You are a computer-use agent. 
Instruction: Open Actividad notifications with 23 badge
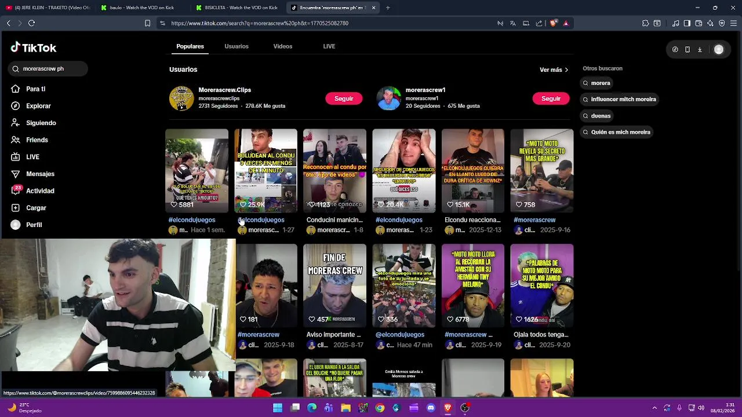[40, 191]
